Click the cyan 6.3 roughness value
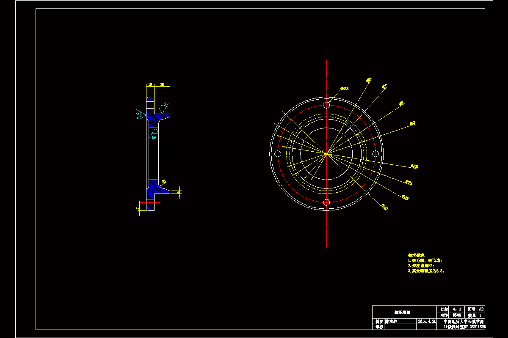Viewport: 508px width, 338px height. tap(138, 115)
